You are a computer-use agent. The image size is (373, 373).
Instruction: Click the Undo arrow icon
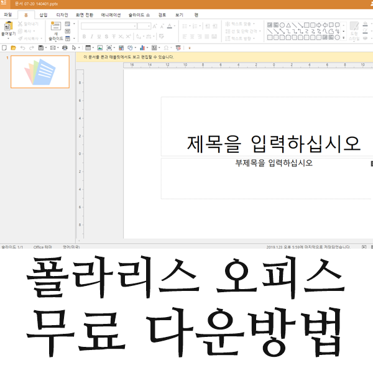point(22,48)
